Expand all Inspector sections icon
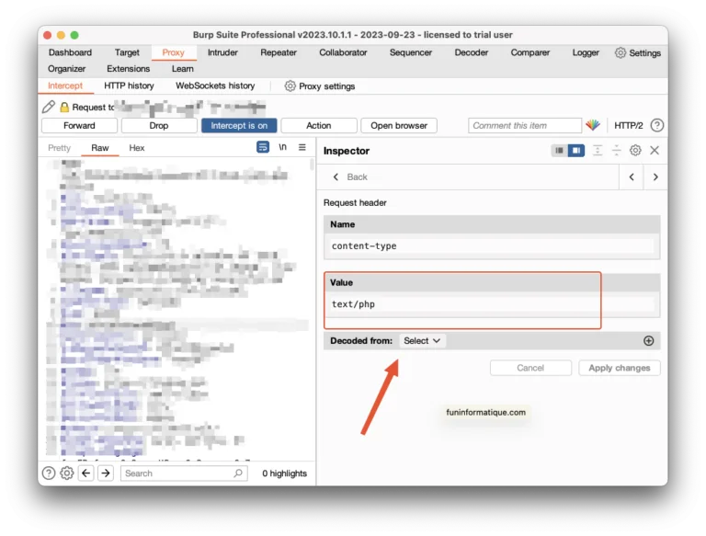 (x=598, y=151)
